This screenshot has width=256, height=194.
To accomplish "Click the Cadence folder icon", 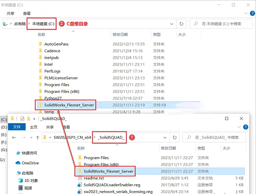I will pyautogui.click(x=40, y=50).
